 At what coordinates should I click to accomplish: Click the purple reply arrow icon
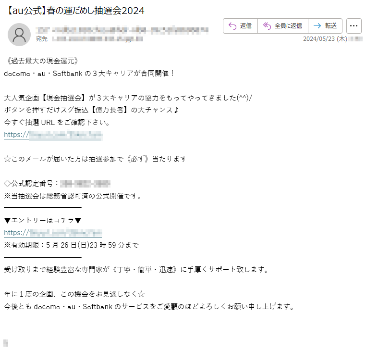[x=232, y=26]
